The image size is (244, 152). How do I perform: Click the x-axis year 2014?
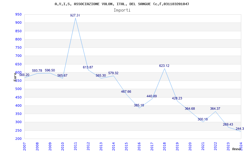[x=113, y=147]
